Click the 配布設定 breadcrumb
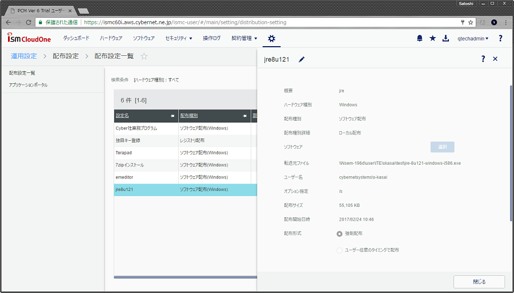The image size is (514, 293). coord(66,56)
